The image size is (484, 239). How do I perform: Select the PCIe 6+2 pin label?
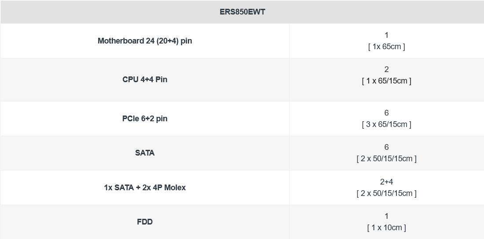click(x=145, y=119)
